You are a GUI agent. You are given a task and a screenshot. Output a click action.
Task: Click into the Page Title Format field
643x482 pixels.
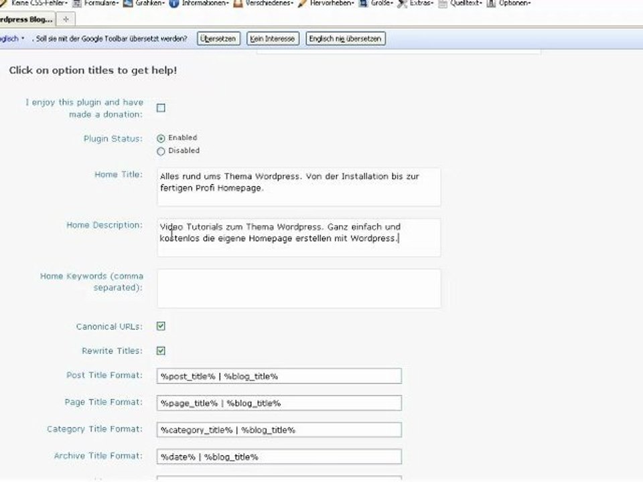[279, 403]
